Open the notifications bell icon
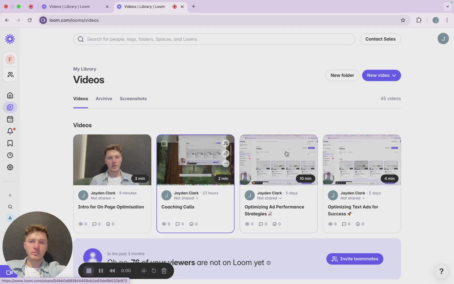The width and height of the screenshot is (454, 284). 10,131
